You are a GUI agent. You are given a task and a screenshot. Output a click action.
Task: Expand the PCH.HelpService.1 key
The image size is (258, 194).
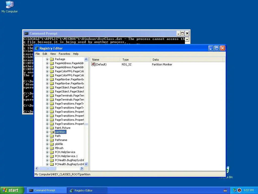(47, 156)
